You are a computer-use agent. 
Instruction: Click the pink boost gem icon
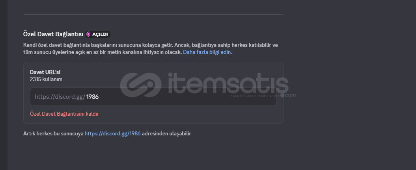(x=88, y=34)
